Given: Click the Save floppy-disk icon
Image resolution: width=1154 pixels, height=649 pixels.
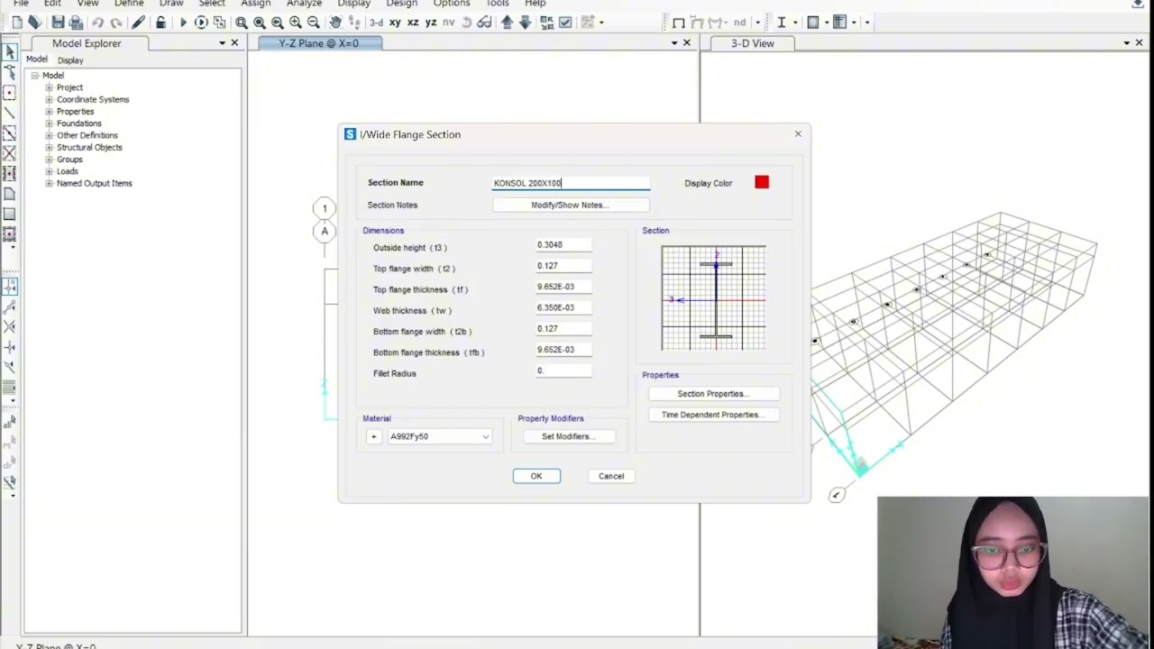Looking at the screenshot, I should tap(58, 23).
